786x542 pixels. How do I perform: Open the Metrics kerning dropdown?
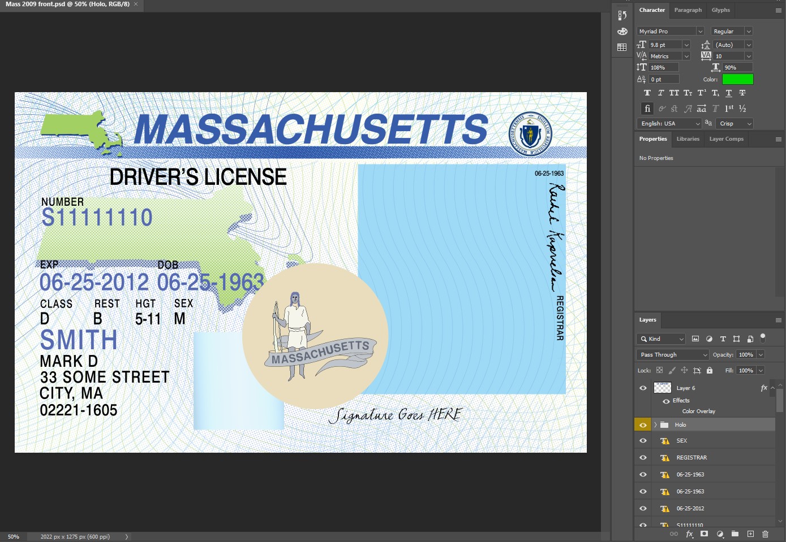[686, 56]
